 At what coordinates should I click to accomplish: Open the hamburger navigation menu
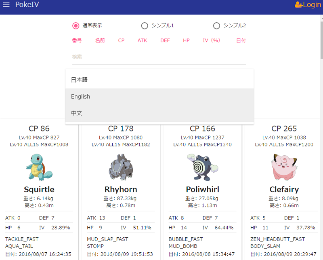point(6,5)
